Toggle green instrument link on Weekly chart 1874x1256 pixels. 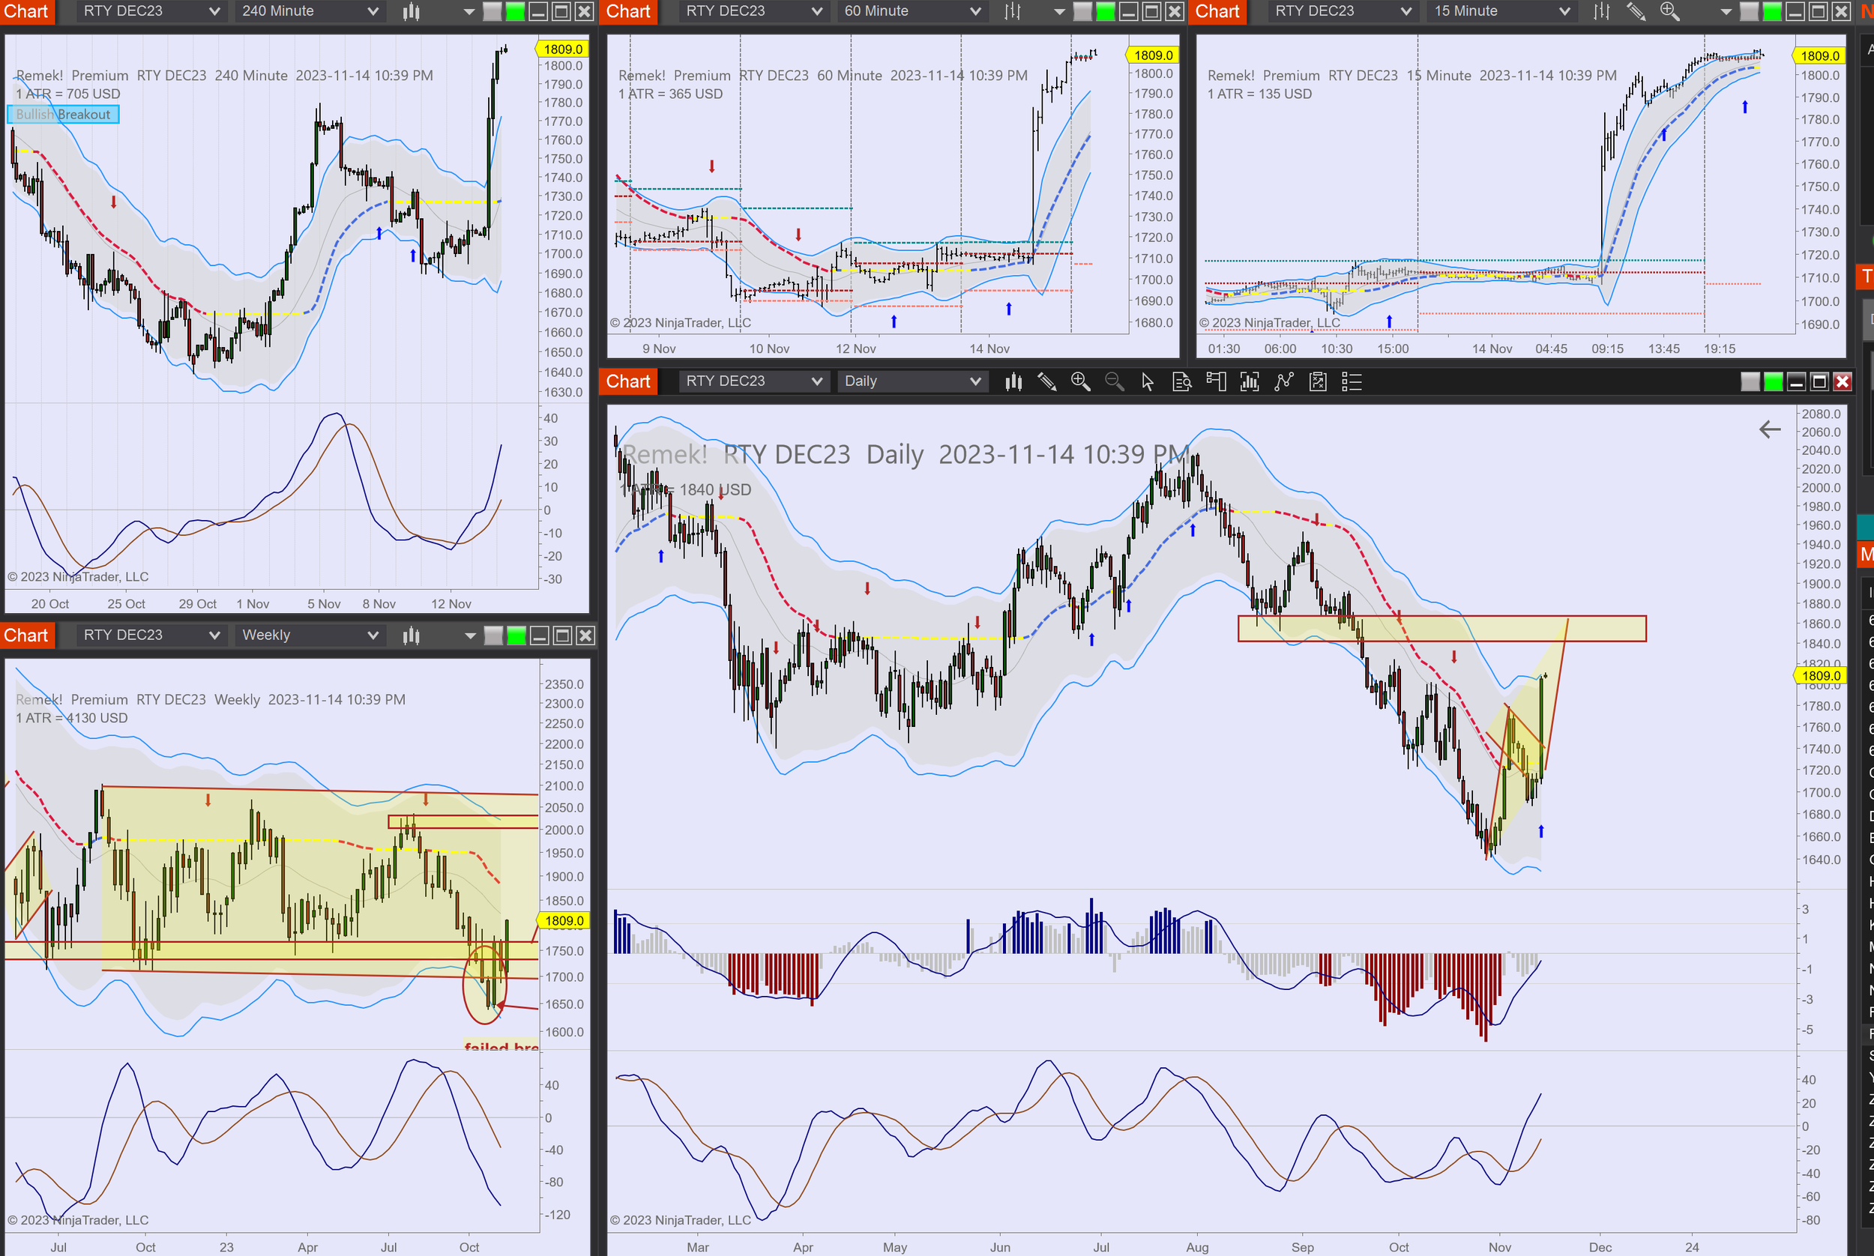click(516, 636)
